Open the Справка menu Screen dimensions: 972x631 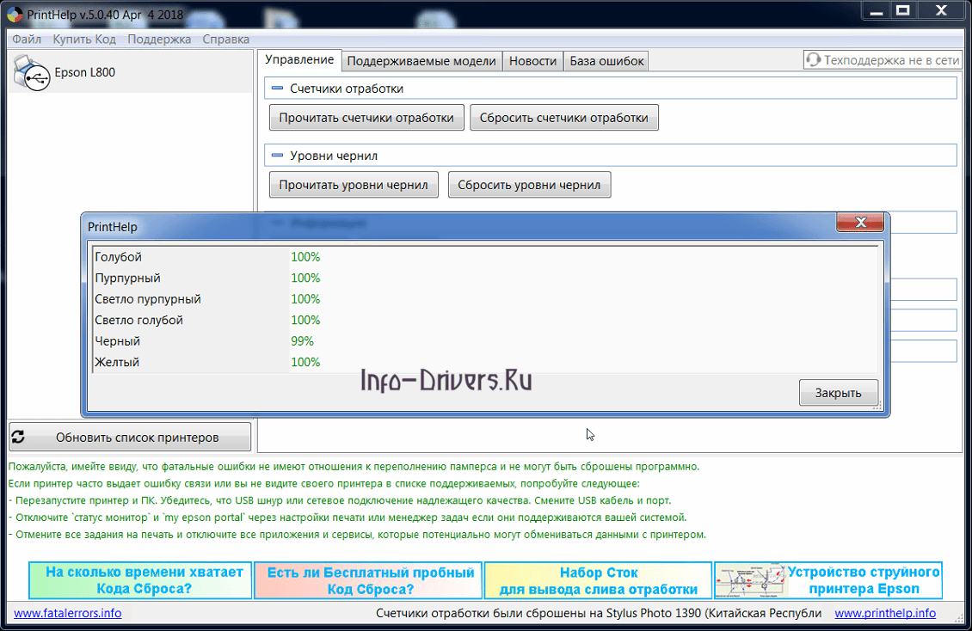225,39
